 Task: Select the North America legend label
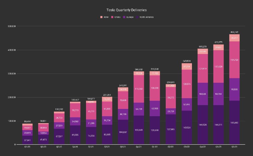point(146,17)
